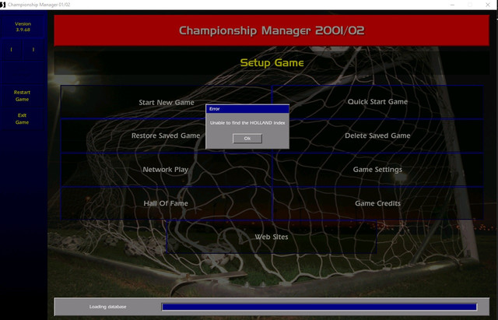Click the Loading database label

tap(107, 307)
